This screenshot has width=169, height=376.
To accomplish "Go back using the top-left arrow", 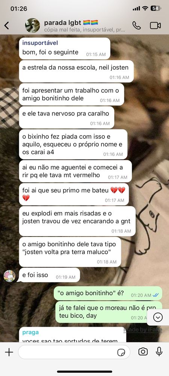I will click(7, 25).
